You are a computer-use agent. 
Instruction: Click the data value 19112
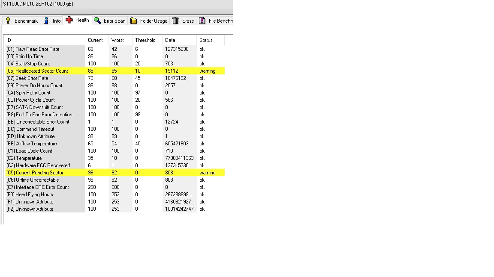[172, 71]
